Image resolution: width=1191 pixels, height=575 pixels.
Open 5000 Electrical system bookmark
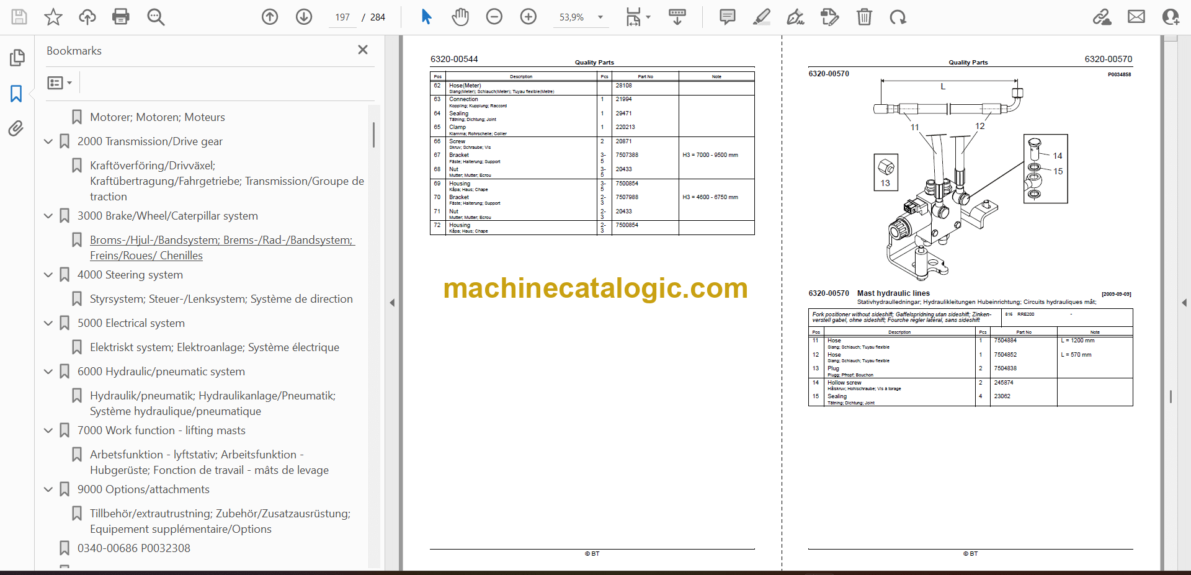coord(131,323)
